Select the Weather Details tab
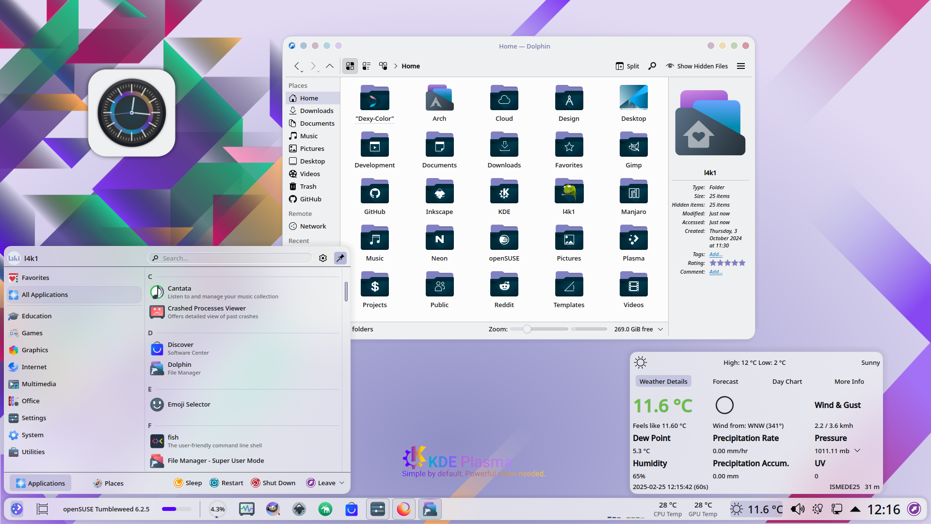 click(663, 381)
